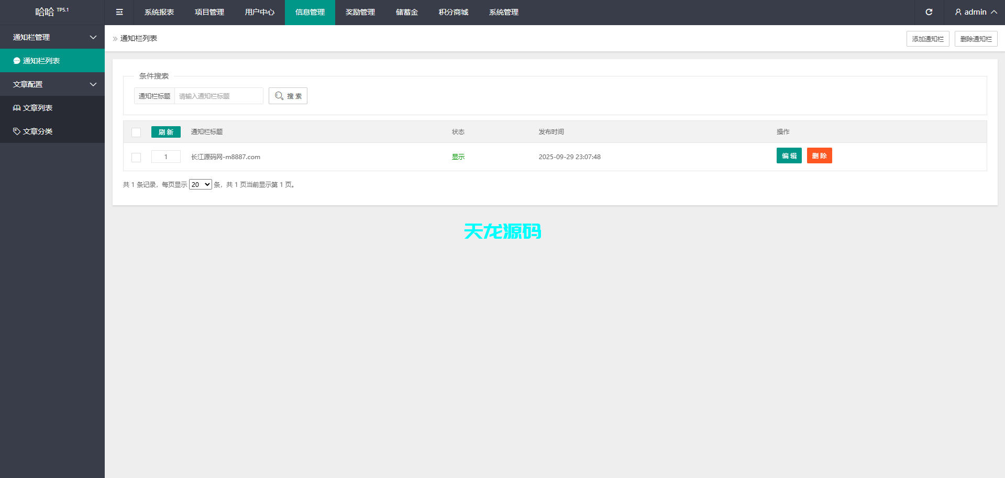Check the select-all checkbox in table header
Screen dimensions: 1005x478
tap(136, 132)
